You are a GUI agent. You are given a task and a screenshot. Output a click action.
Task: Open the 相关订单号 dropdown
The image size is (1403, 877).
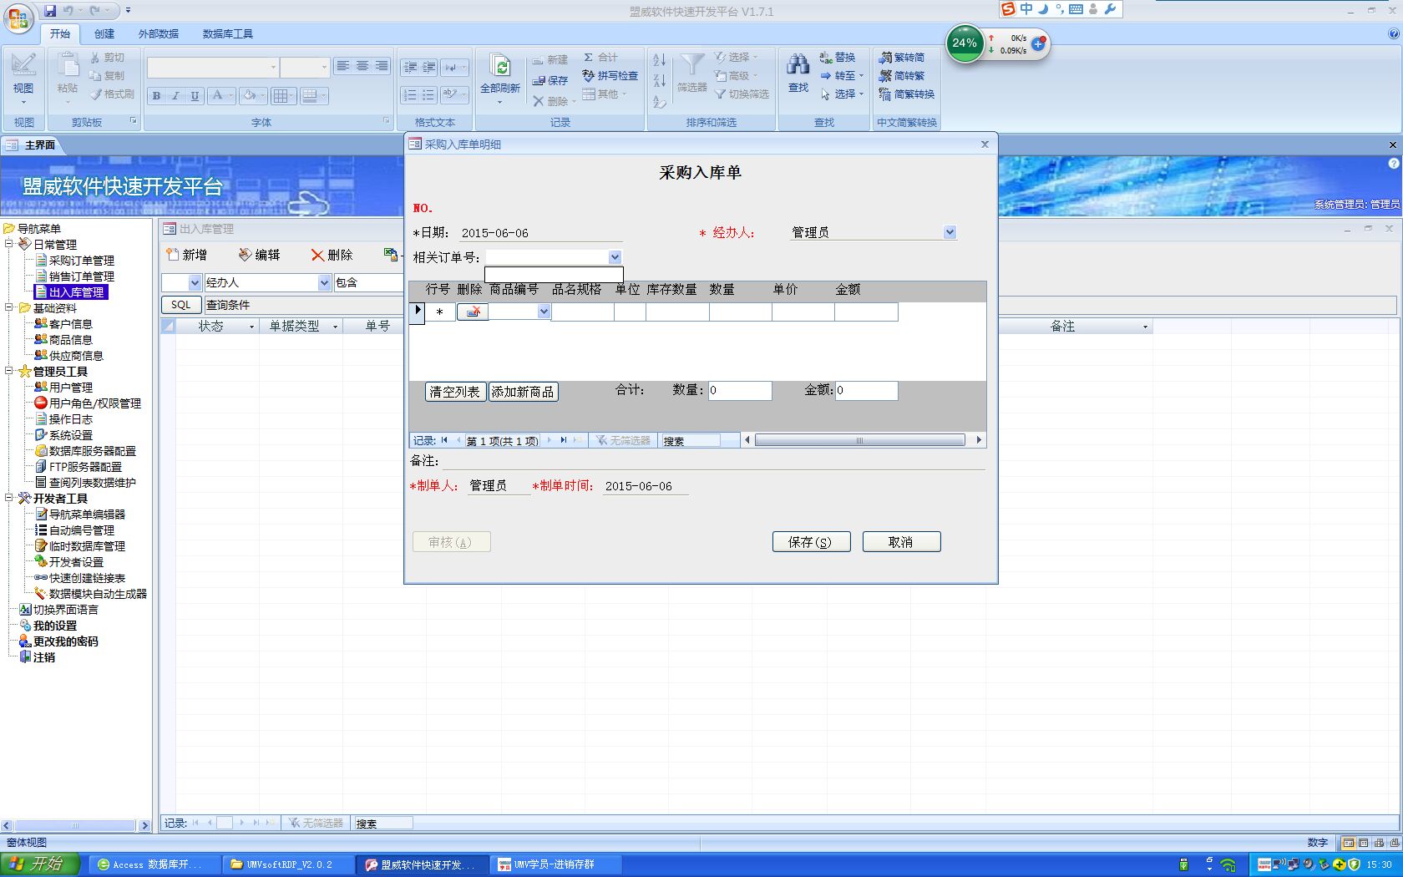[615, 257]
